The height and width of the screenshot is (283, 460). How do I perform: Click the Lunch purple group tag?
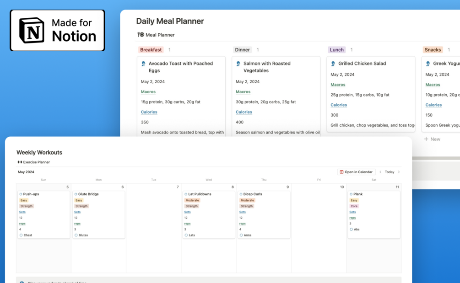pos(336,50)
